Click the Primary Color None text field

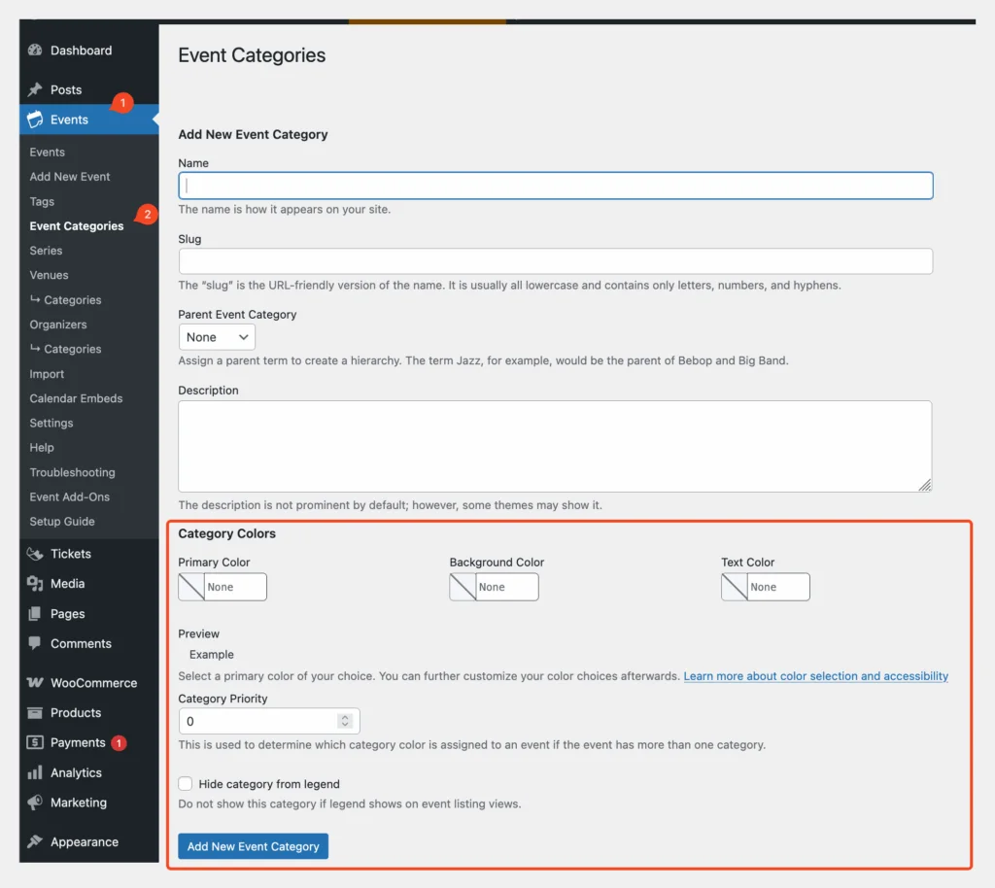point(235,587)
